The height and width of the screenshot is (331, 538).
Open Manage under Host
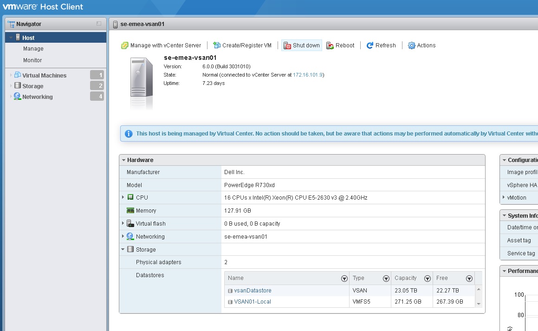[33, 49]
